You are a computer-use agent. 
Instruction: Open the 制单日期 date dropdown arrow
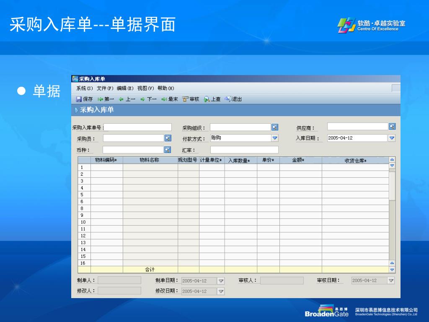(x=221, y=281)
